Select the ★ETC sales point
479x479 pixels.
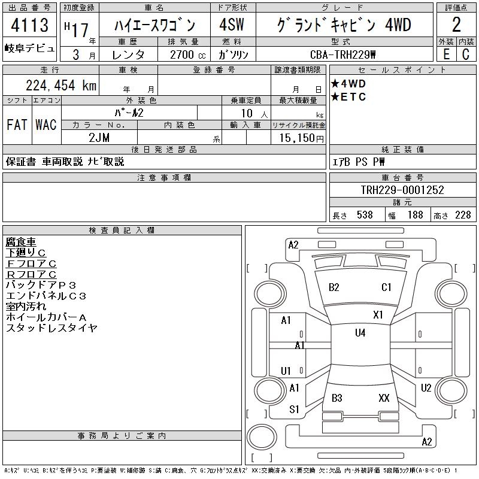[348, 97]
